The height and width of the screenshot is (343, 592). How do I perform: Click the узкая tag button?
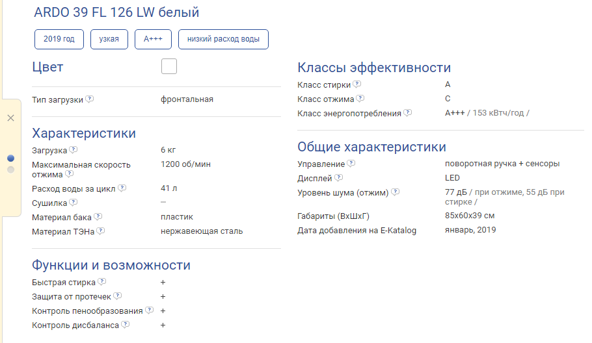(109, 39)
